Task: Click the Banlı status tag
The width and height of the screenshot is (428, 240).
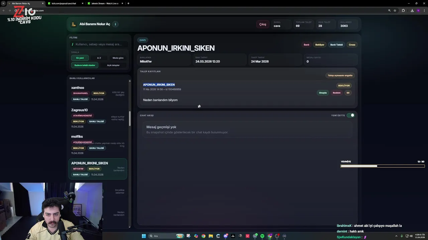Action: click(x=306, y=45)
